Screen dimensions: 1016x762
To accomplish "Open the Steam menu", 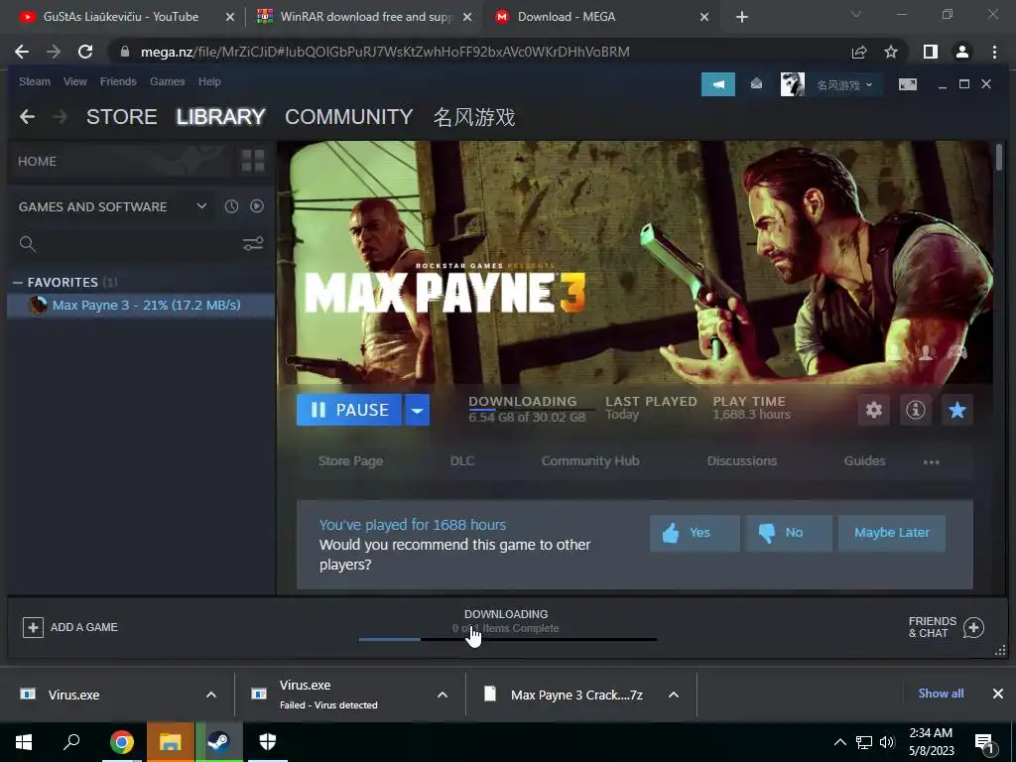I will tap(35, 81).
